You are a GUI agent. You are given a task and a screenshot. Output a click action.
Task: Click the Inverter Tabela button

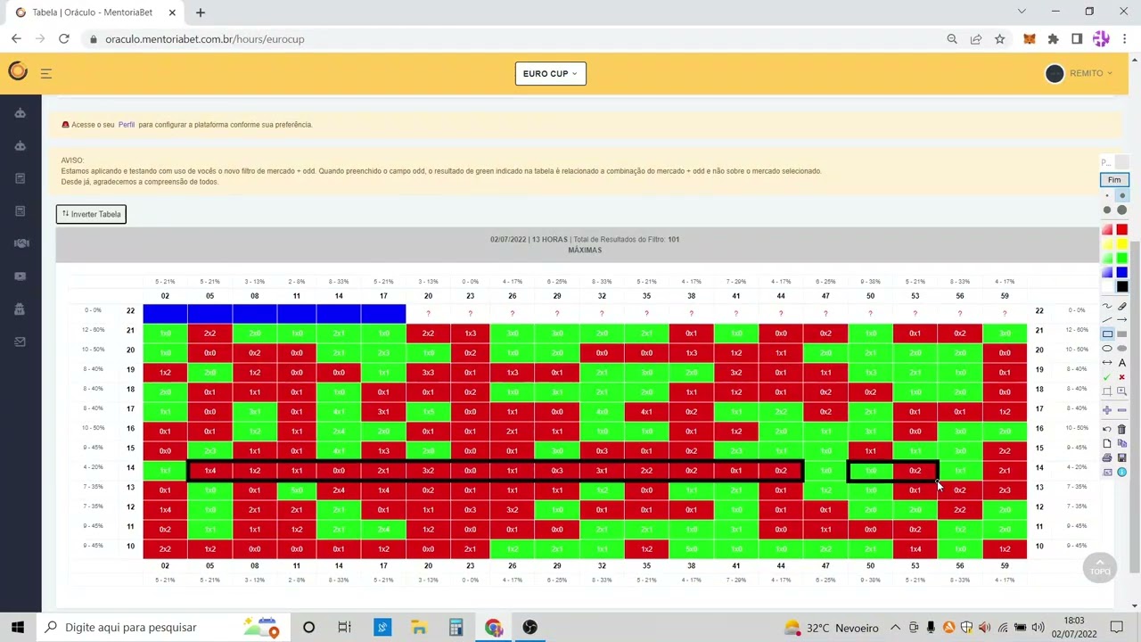91,214
